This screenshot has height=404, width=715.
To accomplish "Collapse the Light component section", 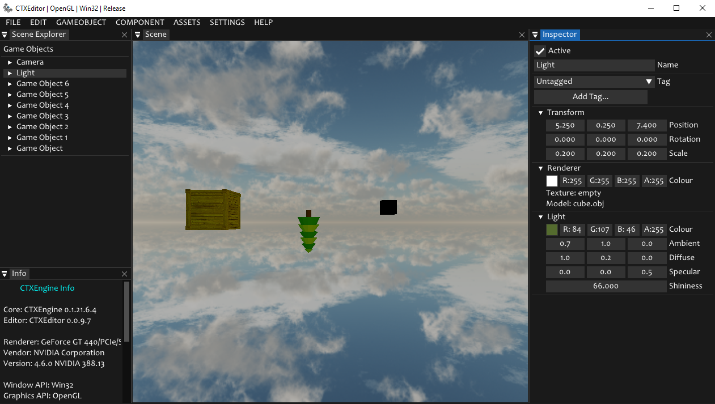I will (540, 217).
